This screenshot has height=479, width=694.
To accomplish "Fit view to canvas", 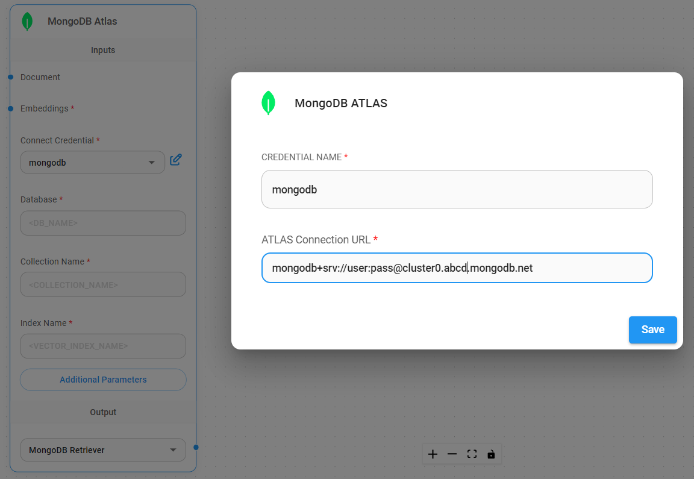I will coord(472,454).
